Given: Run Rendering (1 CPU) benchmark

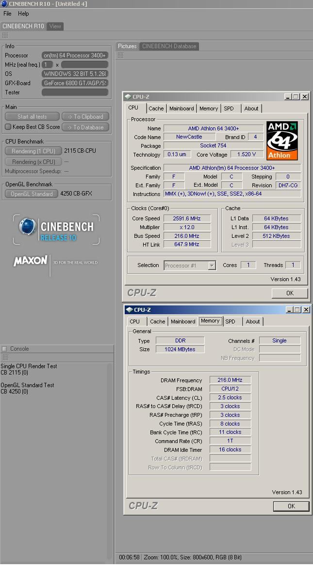Looking at the screenshot, I should [33, 151].
